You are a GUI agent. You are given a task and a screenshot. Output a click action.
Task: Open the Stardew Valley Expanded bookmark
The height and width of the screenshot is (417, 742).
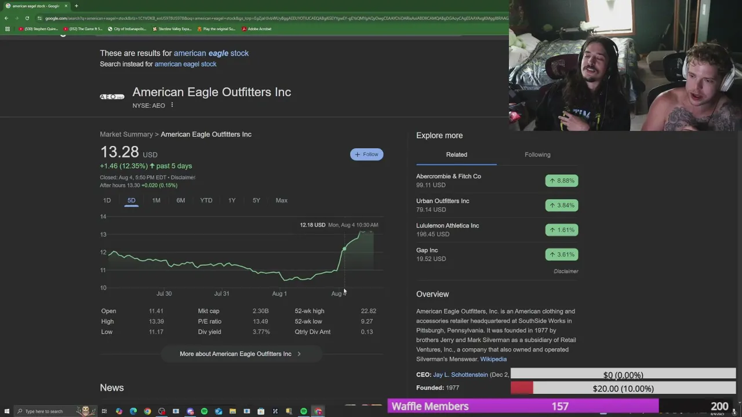tap(172, 28)
